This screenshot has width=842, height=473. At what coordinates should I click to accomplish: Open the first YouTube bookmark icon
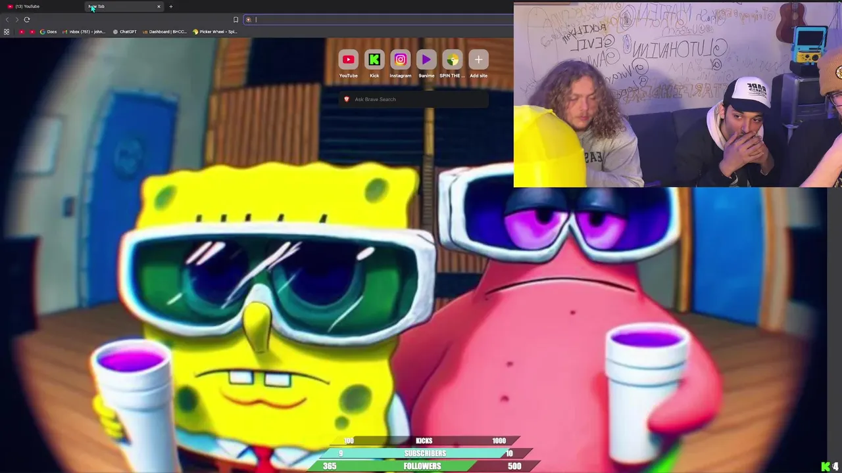(x=22, y=32)
